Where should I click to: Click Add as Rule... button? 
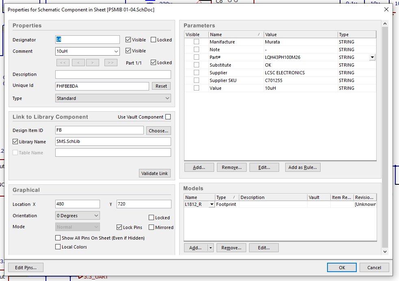tap(303, 167)
